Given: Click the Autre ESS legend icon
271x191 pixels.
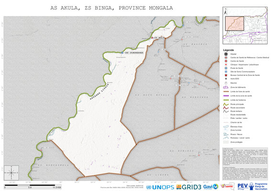Looking at the screenshot, I should 226,79.
